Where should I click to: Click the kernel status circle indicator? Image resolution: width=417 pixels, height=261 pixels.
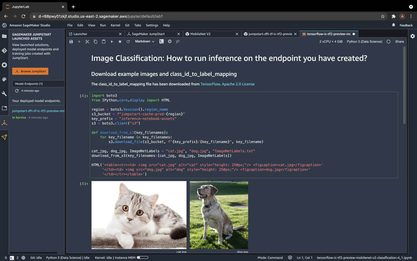coord(388,42)
